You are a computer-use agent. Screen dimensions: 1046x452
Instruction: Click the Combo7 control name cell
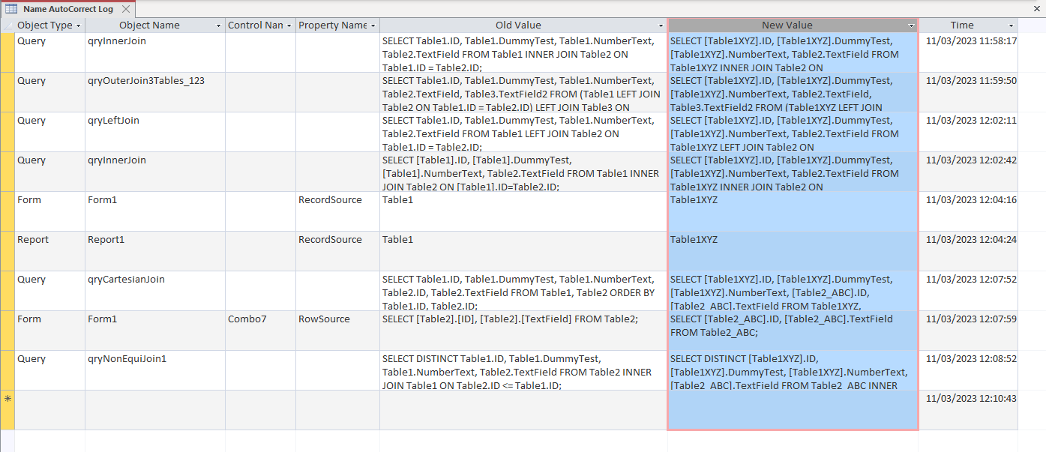click(260, 331)
